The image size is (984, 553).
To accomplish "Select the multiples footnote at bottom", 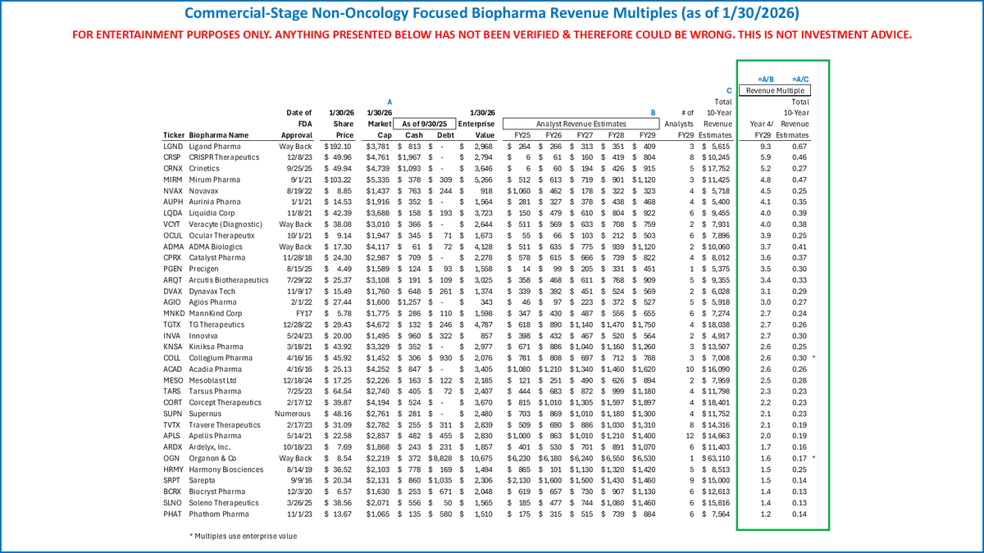I will [242, 536].
